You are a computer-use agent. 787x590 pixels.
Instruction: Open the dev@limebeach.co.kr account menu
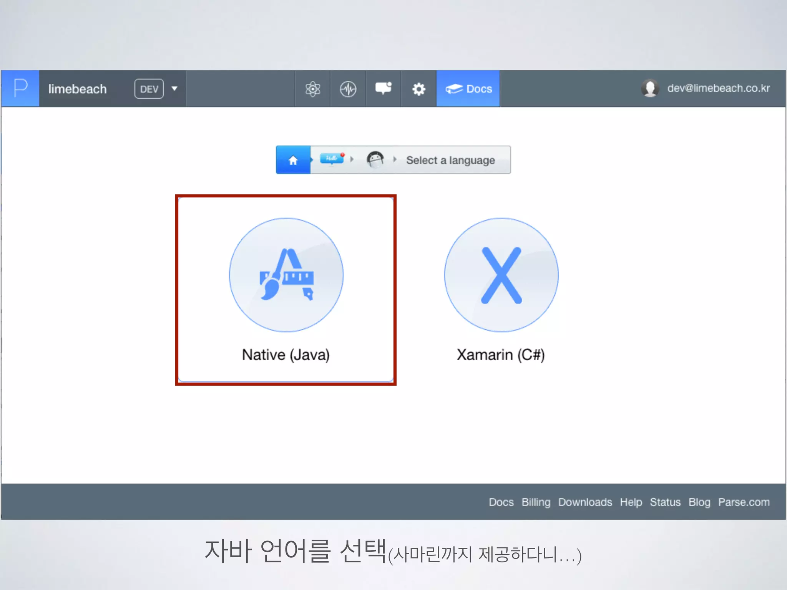(718, 88)
